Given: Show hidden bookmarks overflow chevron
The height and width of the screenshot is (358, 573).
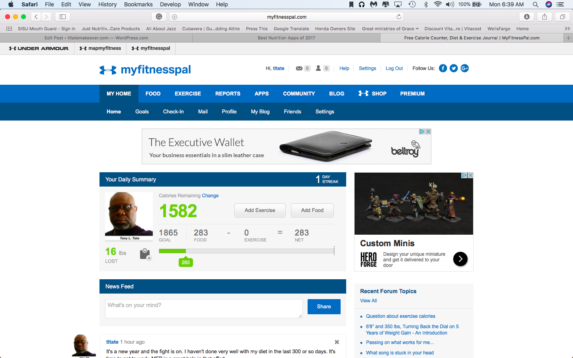Looking at the screenshot, I should [x=567, y=29].
